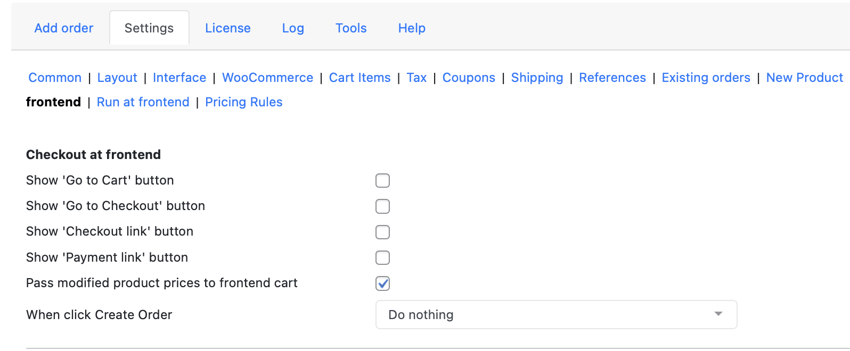This screenshot has height=351, width=850.
Task: Tick Show 'Go to Checkout' button checkbox
Action: [x=382, y=206]
